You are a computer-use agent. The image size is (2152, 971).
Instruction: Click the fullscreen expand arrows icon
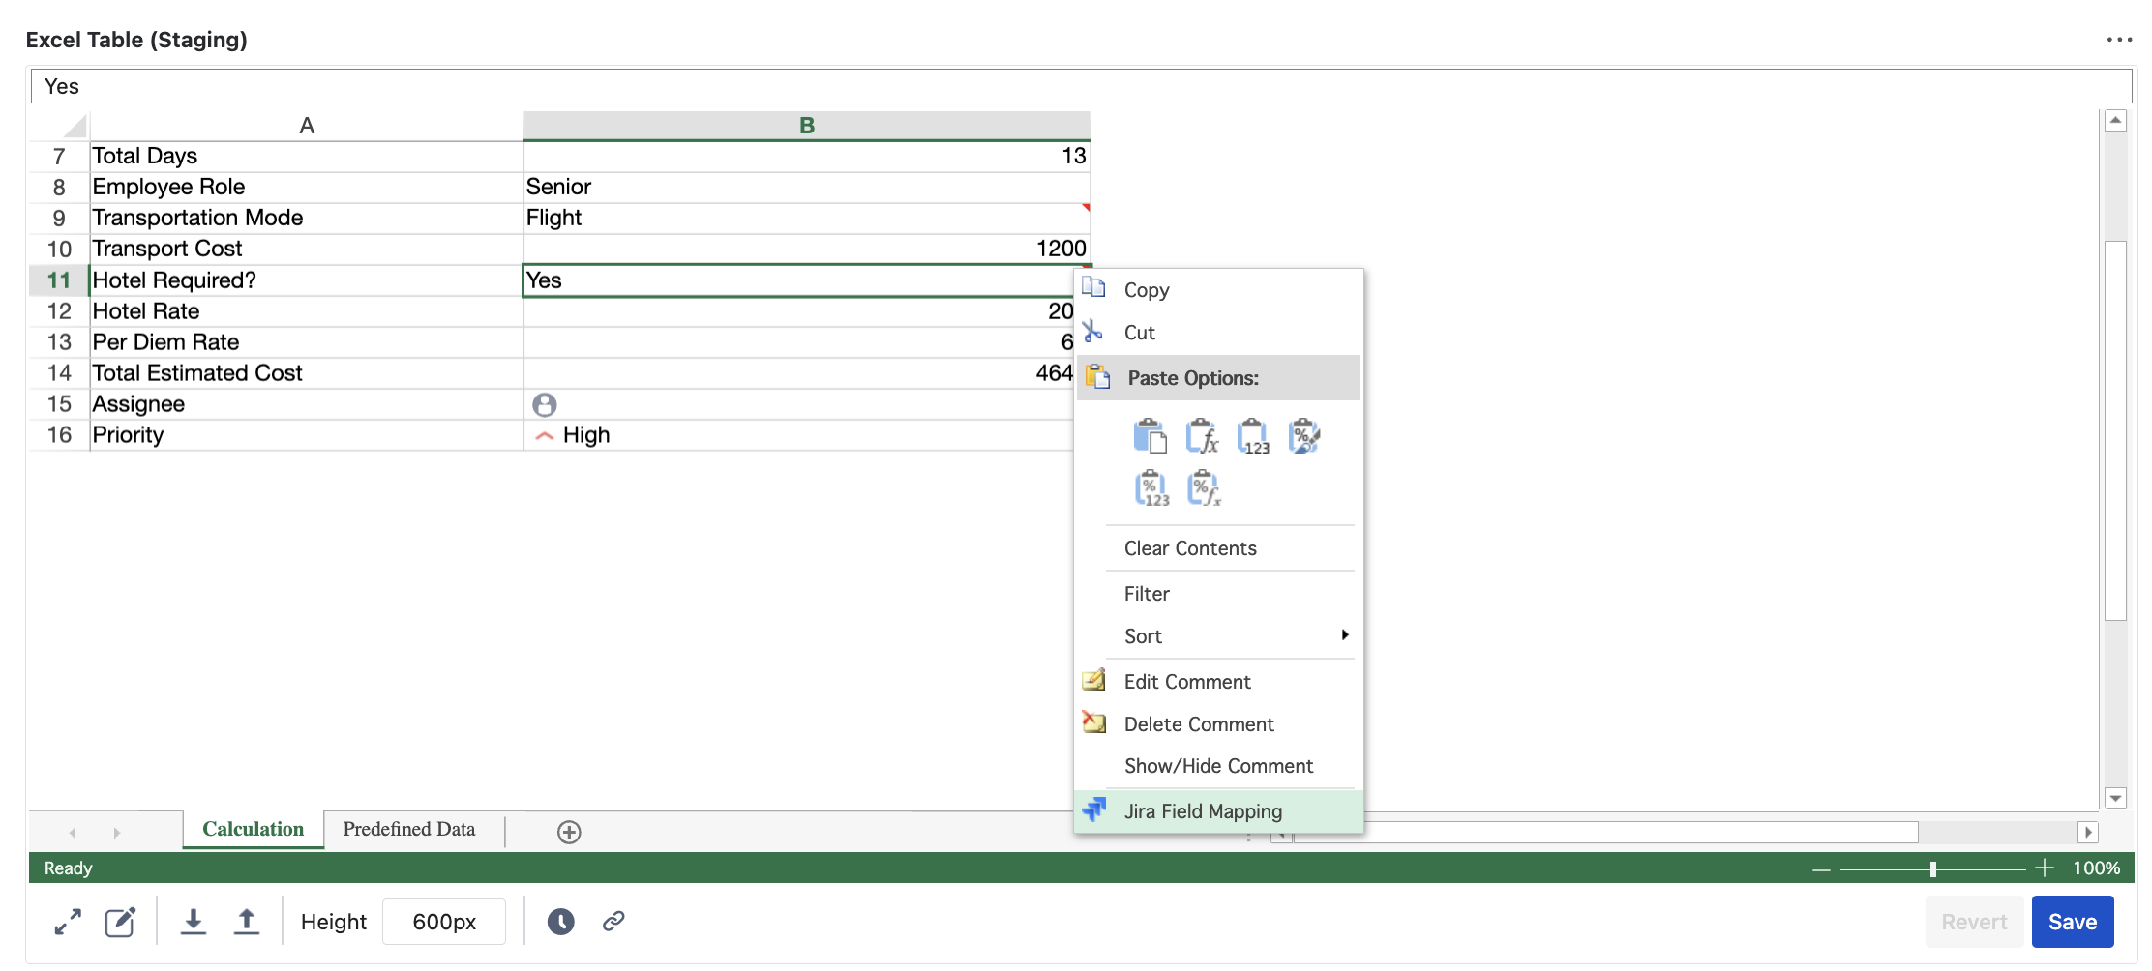(x=68, y=922)
